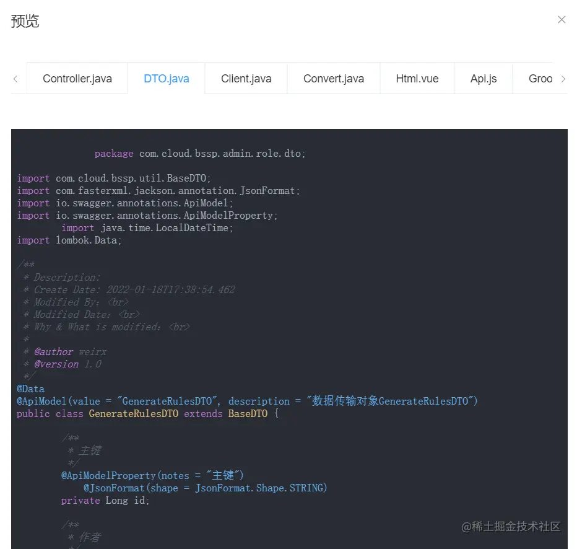The width and height of the screenshot is (577, 549).
Task: Click the JsonFormat import line
Action: [158, 191]
